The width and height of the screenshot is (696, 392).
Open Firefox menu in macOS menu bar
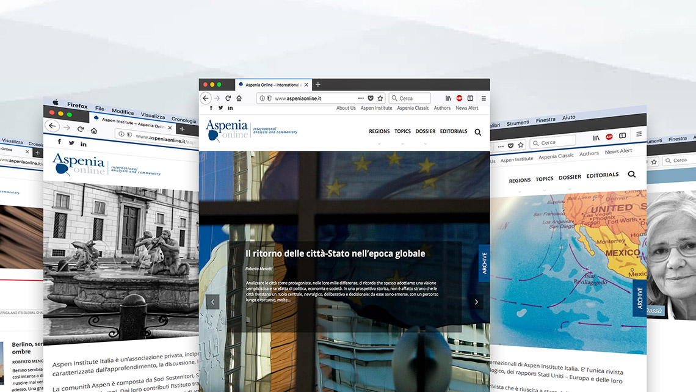click(78, 105)
